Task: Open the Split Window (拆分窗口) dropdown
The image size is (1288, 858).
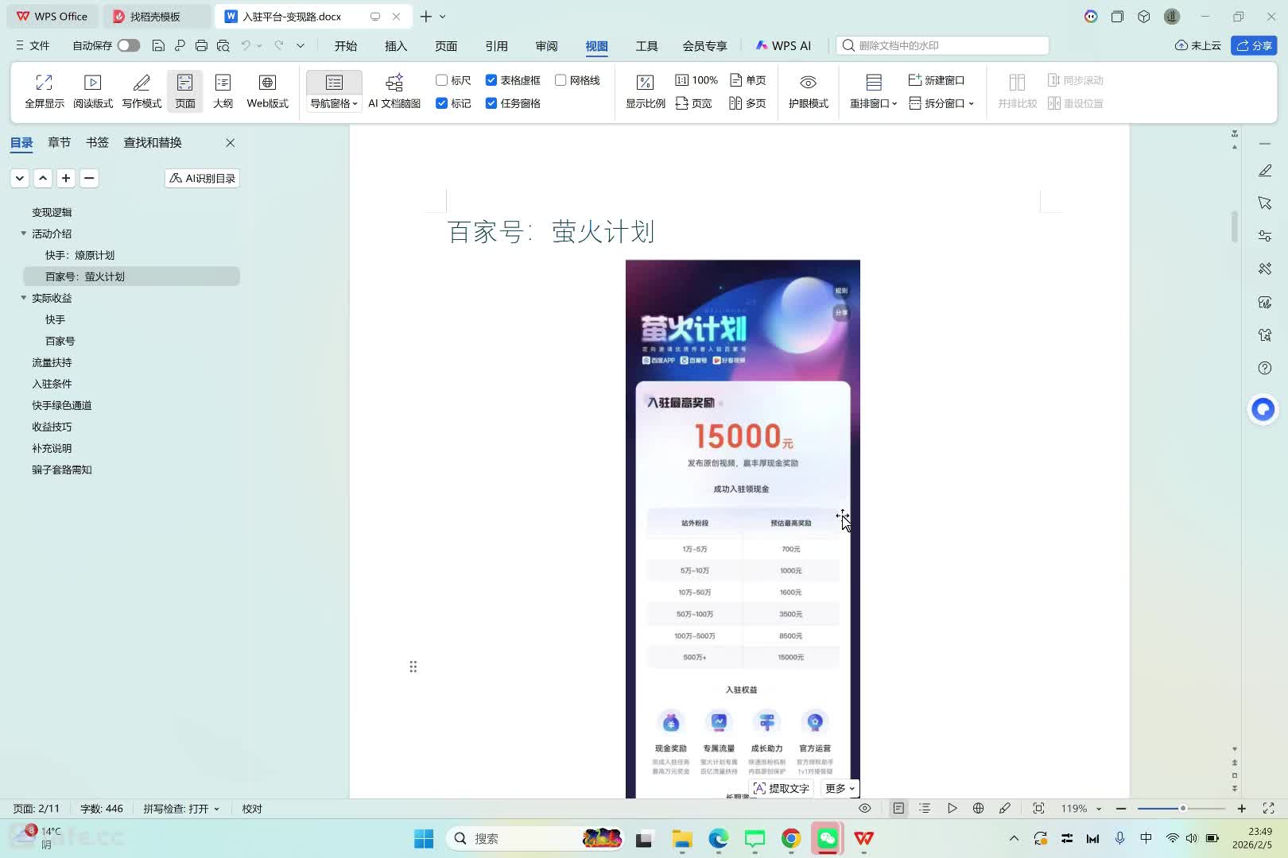Action: click(x=941, y=103)
